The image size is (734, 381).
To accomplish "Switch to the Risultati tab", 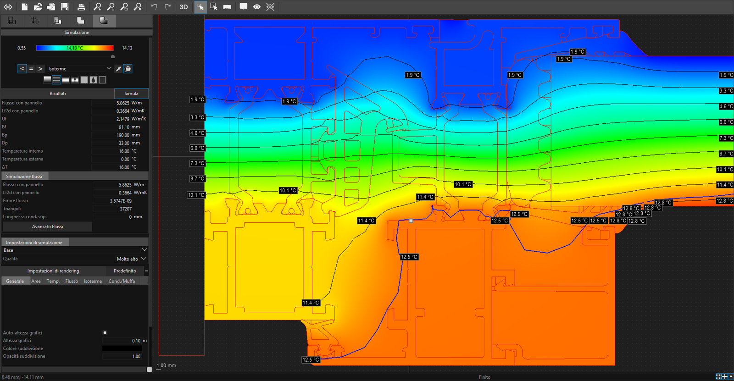I will pos(58,94).
